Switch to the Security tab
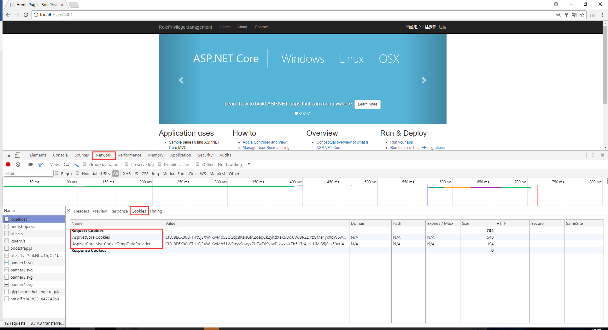This screenshot has height=330, width=608. click(205, 155)
